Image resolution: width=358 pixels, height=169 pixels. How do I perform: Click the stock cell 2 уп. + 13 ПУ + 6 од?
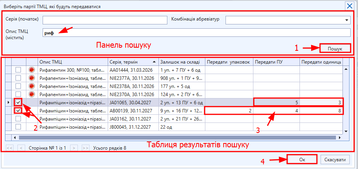pos(182,103)
